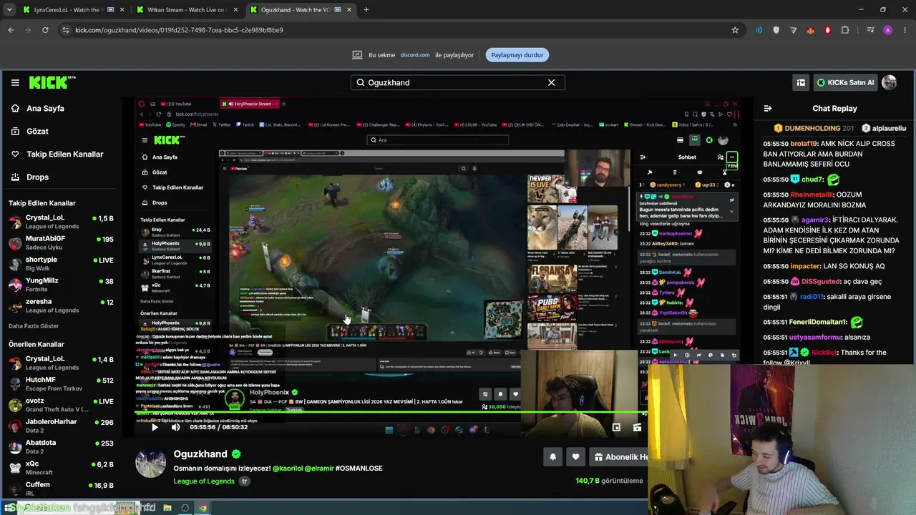Seek on the green video progress bar

pyautogui.click(x=391, y=413)
